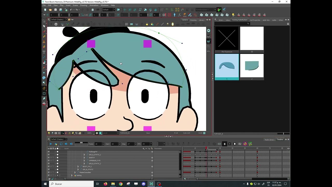The width and height of the screenshot is (332, 187).
Task: Select the Zoom magnifier tool in left toolbar
Action: pos(44,83)
